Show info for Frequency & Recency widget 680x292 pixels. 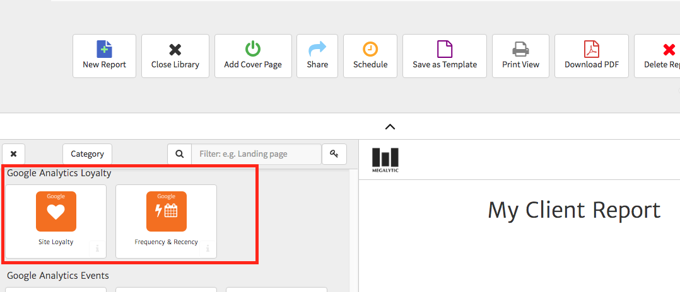coord(208,249)
